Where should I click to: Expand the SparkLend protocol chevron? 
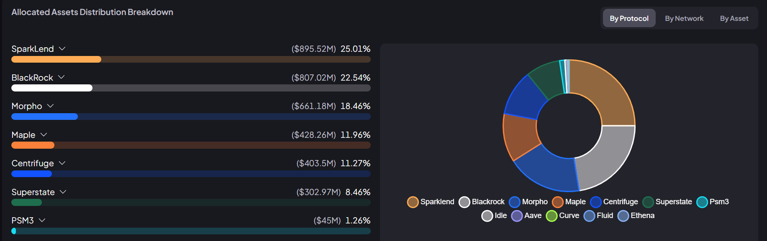[x=62, y=49]
